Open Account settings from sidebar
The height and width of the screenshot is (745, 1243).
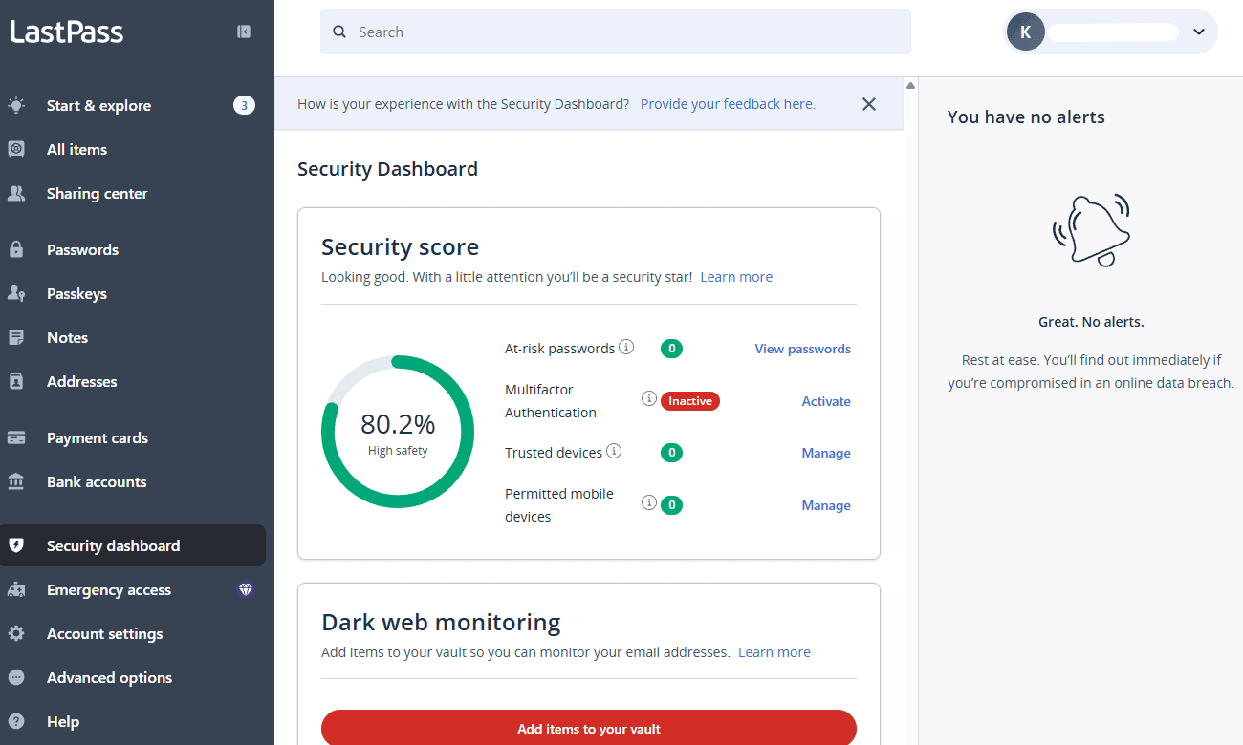(104, 634)
